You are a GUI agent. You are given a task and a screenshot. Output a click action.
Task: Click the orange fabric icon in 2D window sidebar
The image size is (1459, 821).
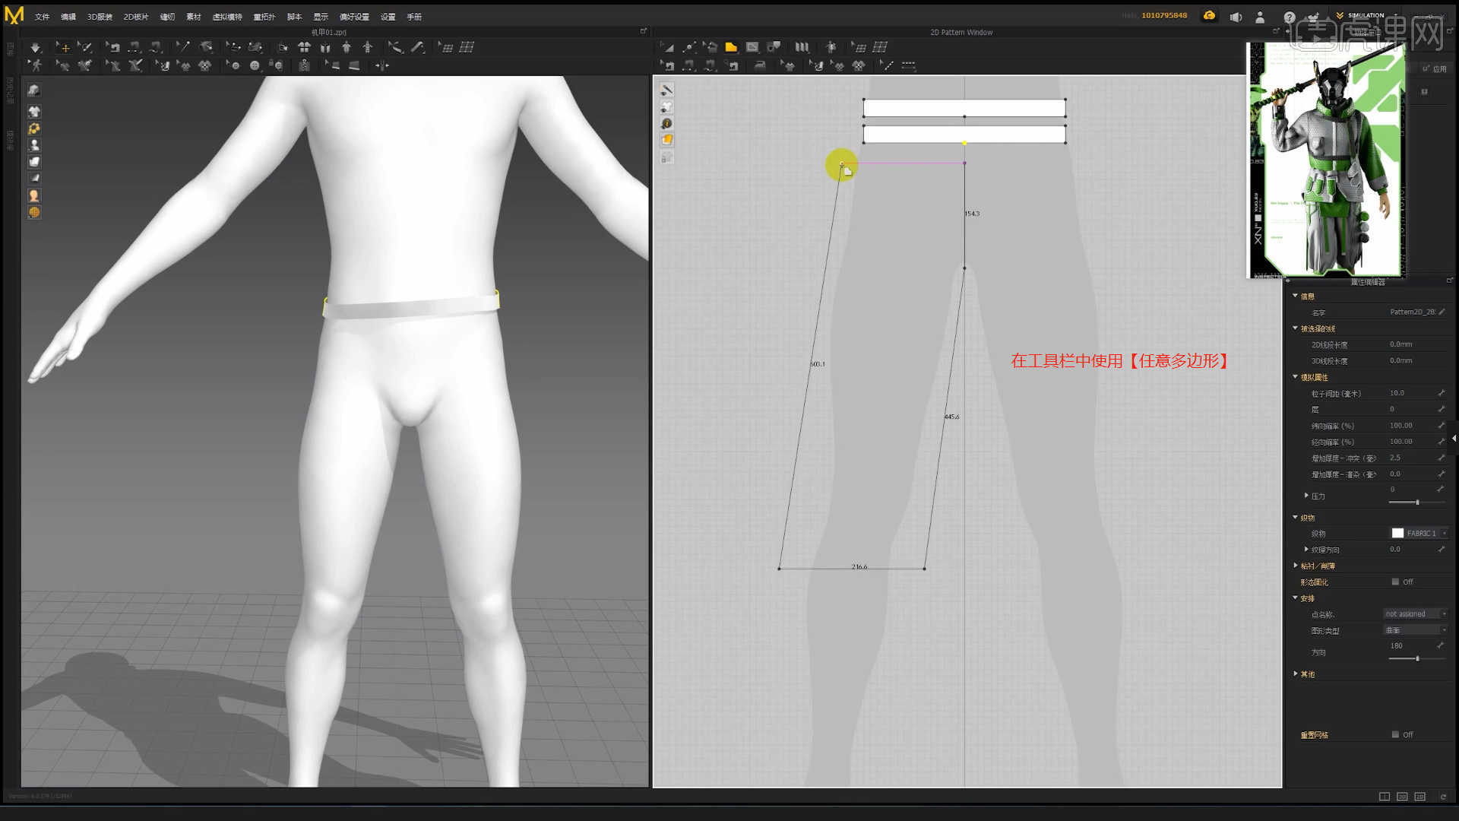666,140
